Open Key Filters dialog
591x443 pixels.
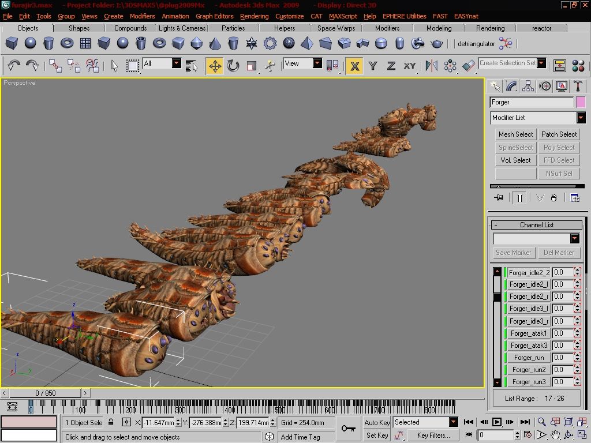(433, 435)
